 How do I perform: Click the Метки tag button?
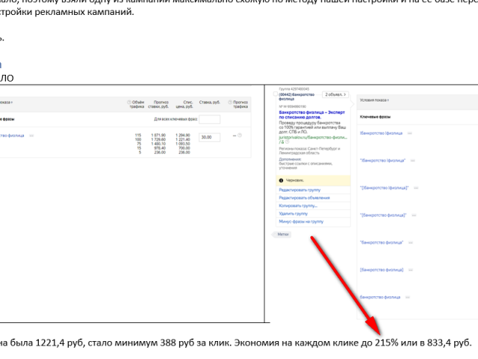(282, 234)
